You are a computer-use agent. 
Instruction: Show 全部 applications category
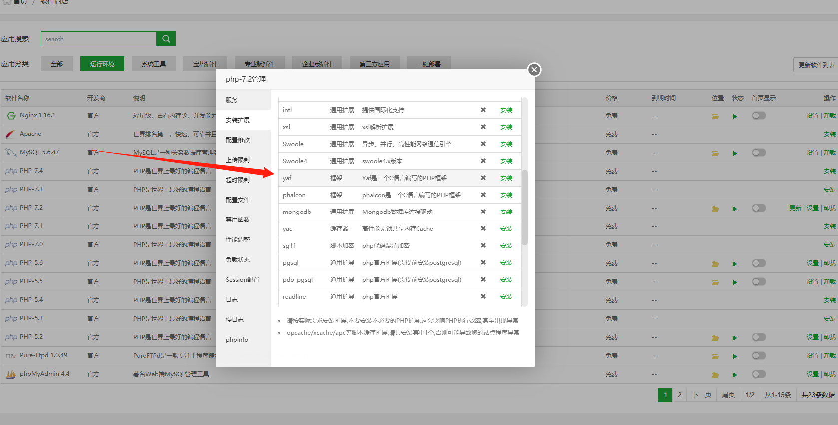pyautogui.click(x=57, y=64)
